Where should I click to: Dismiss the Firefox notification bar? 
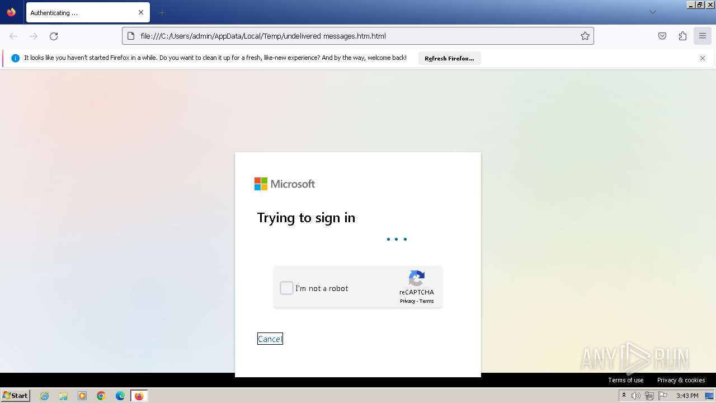point(703,58)
